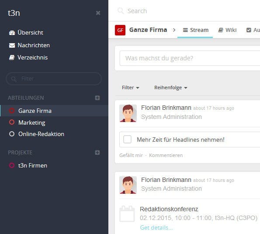Click the Ganze Firma header title
Image resolution: width=260 pixels, height=234 pixels.
click(x=148, y=30)
